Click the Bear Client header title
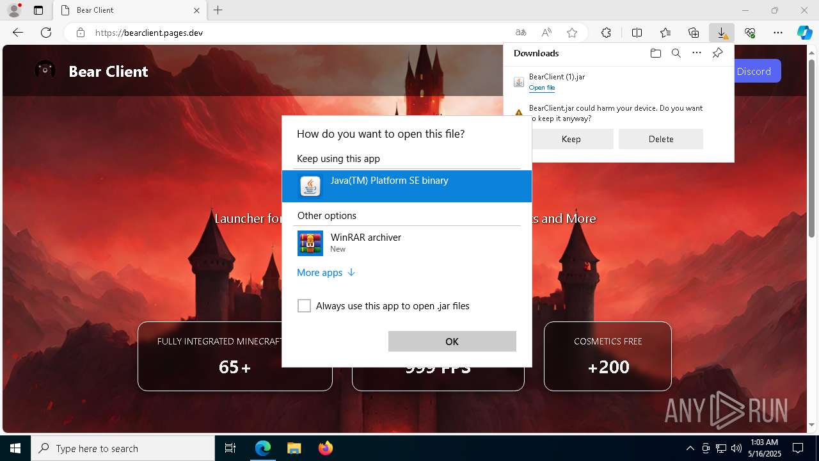 (x=108, y=71)
